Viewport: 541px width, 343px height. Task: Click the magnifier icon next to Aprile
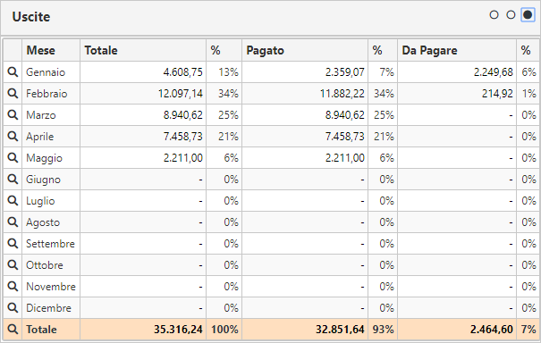pyautogui.click(x=13, y=136)
